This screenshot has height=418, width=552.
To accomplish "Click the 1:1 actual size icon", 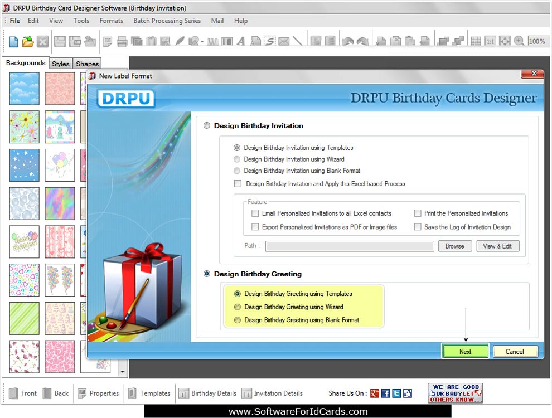I will (x=490, y=41).
